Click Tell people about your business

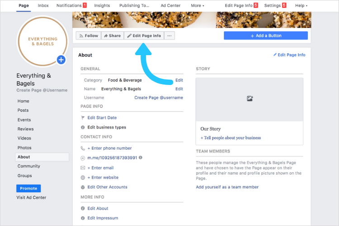coord(231,138)
